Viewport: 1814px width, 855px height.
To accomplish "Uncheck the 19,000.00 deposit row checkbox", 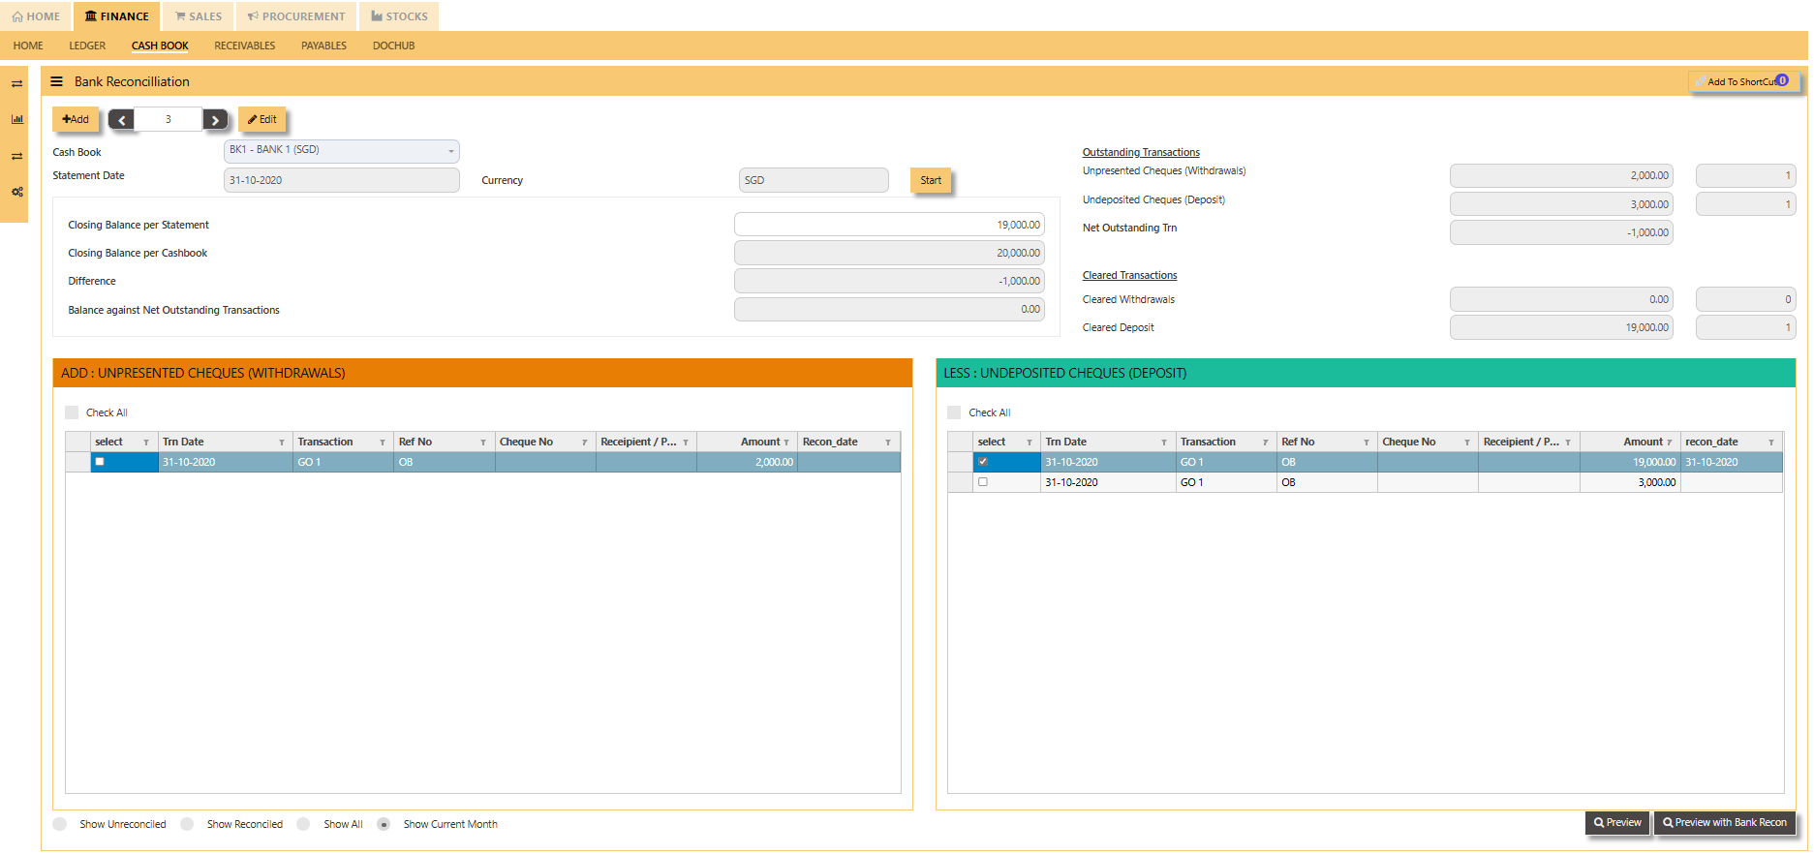I will [x=983, y=462].
